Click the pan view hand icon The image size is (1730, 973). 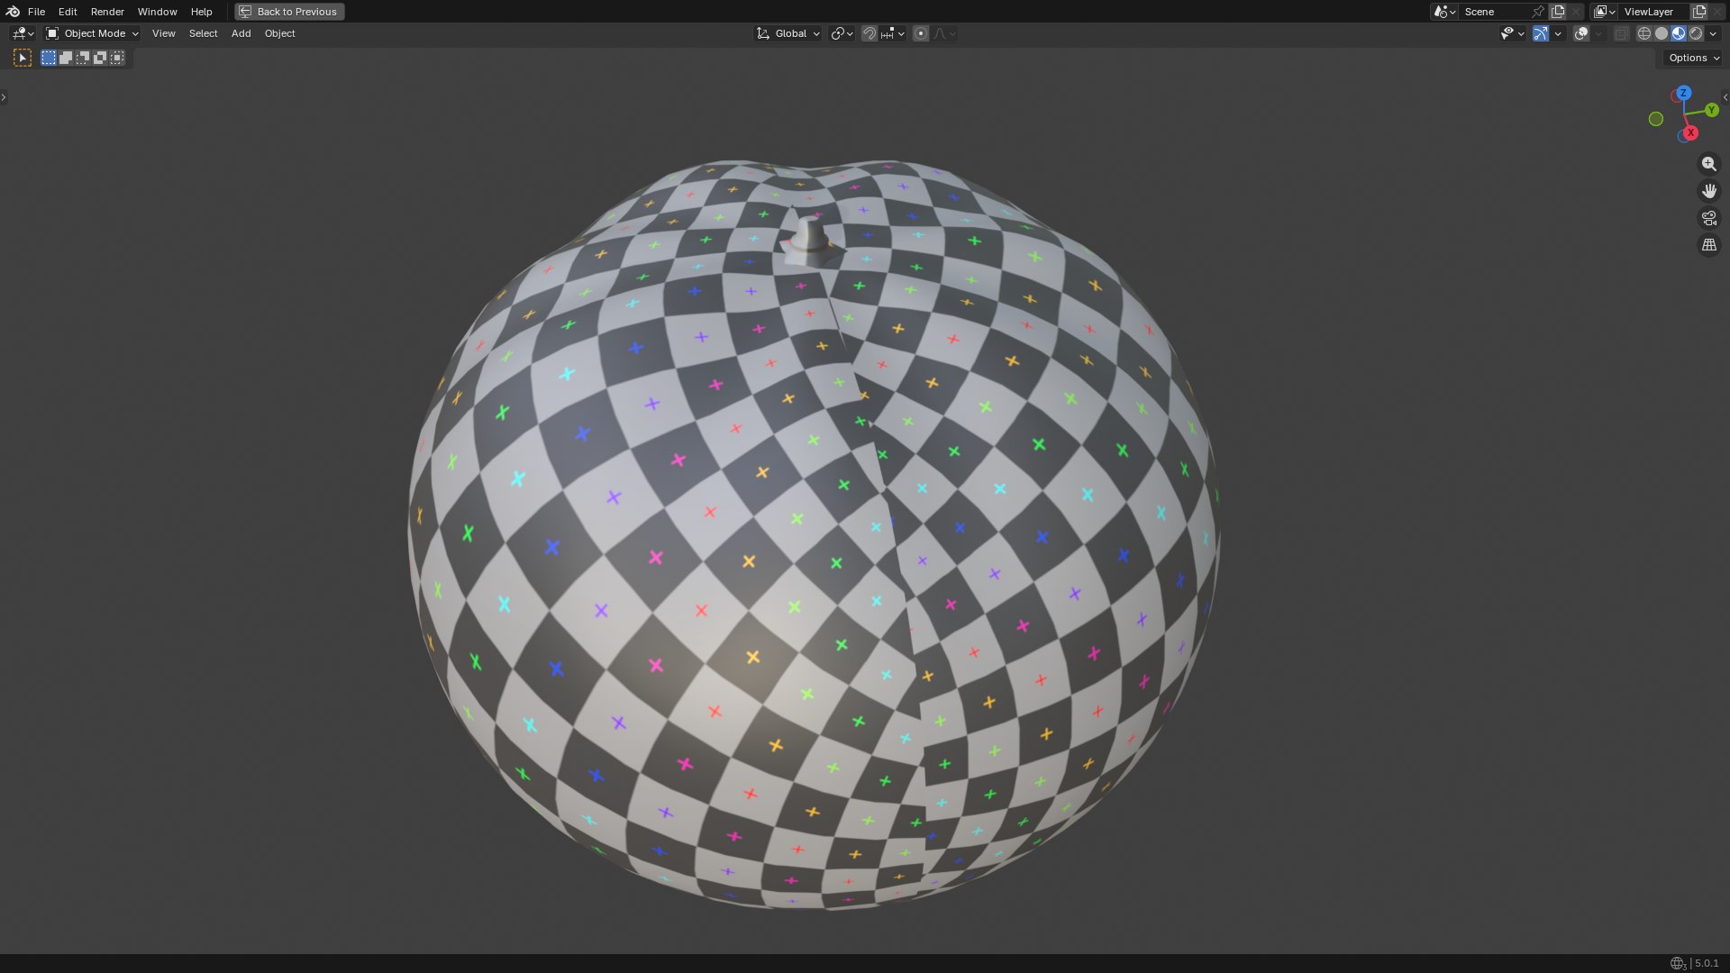click(1709, 191)
